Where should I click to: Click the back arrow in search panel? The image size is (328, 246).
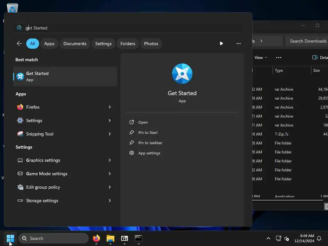[19, 44]
